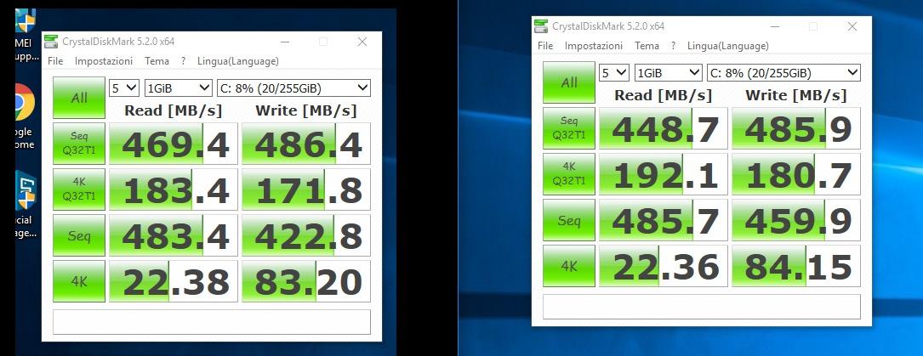Open Lingua(Language) menu in right window

(727, 46)
